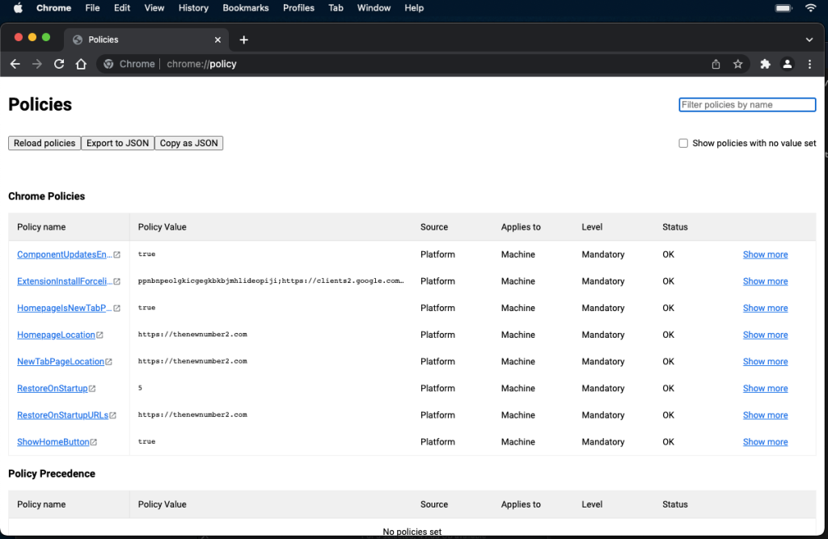Click the Copy as JSON button
The height and width of the screenshot is (539, 828).
188,143
